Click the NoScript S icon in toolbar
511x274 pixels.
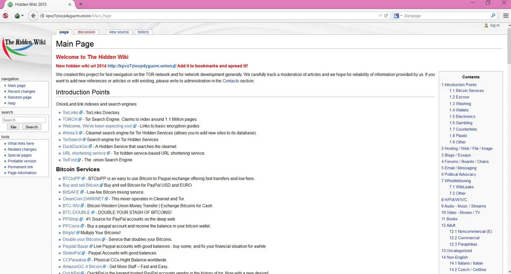click(x=6, y=15)
